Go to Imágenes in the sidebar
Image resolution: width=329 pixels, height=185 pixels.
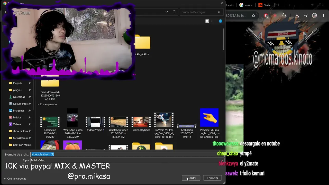pyautogui.click(x=19, y=111)
